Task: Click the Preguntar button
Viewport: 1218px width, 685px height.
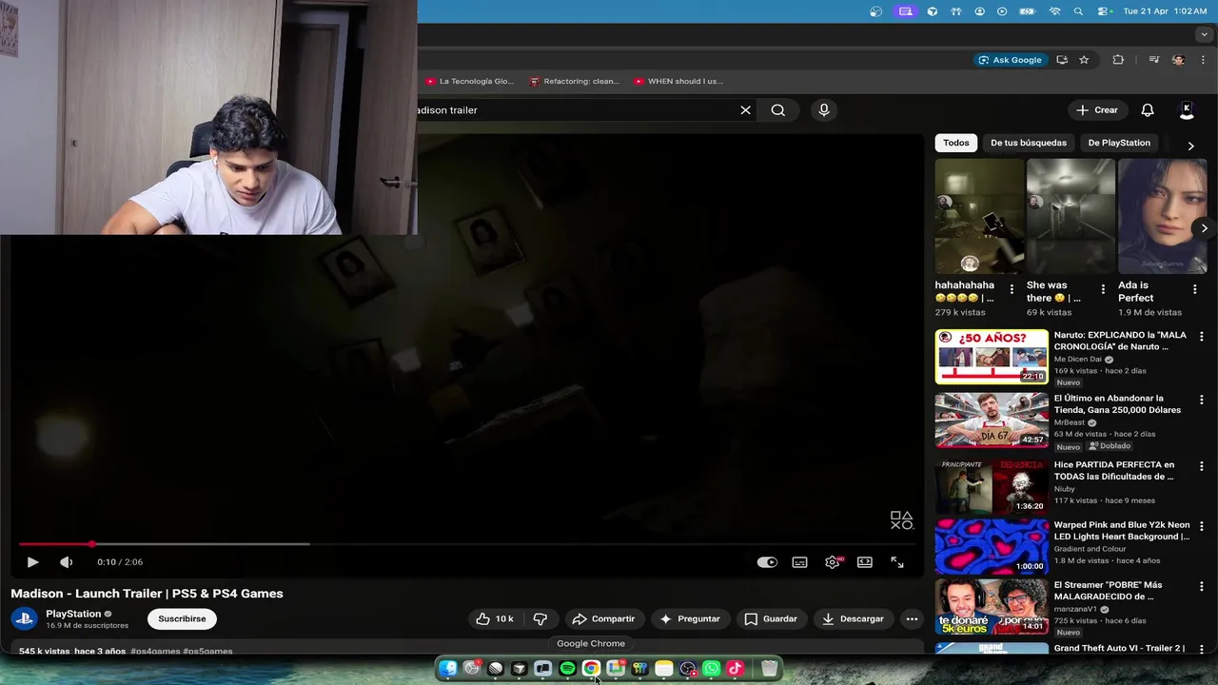Action: 690,618
